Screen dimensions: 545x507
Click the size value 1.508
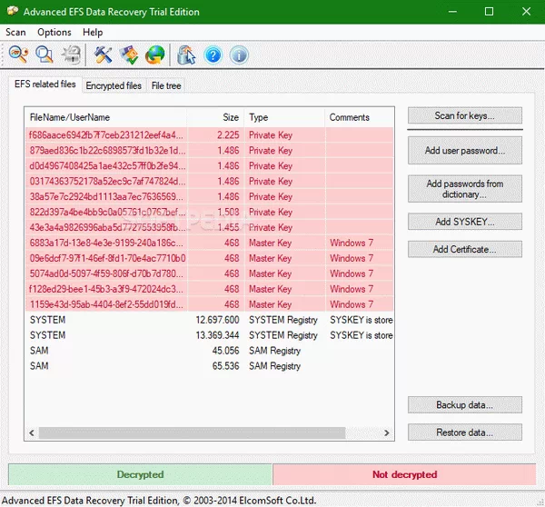point(228,212)
